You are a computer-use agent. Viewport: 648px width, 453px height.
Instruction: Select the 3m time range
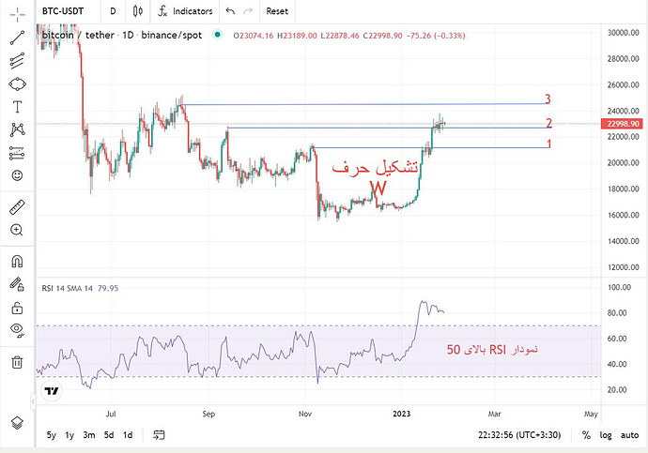88,435
